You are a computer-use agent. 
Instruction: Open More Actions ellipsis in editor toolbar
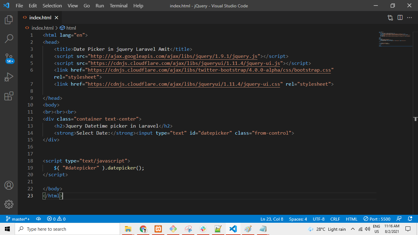coord(409,18)
